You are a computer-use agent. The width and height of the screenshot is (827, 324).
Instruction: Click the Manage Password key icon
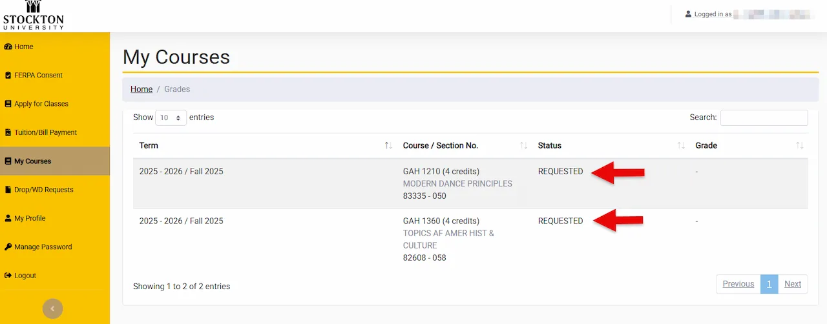[8, 247]
